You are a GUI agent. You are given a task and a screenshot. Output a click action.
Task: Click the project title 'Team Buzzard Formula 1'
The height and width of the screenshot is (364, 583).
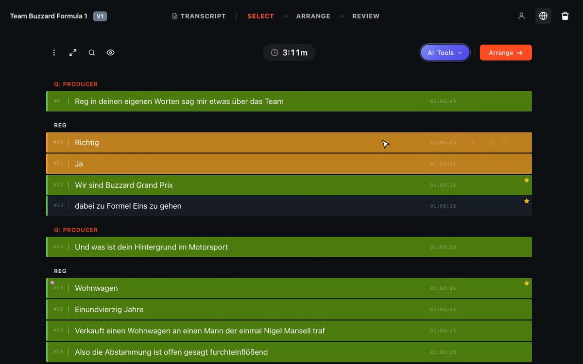pyautogui.click(x=49, y=16)
